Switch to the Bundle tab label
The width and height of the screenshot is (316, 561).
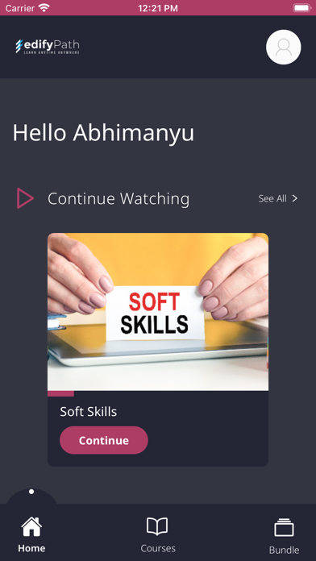click(x=284, y=550)
